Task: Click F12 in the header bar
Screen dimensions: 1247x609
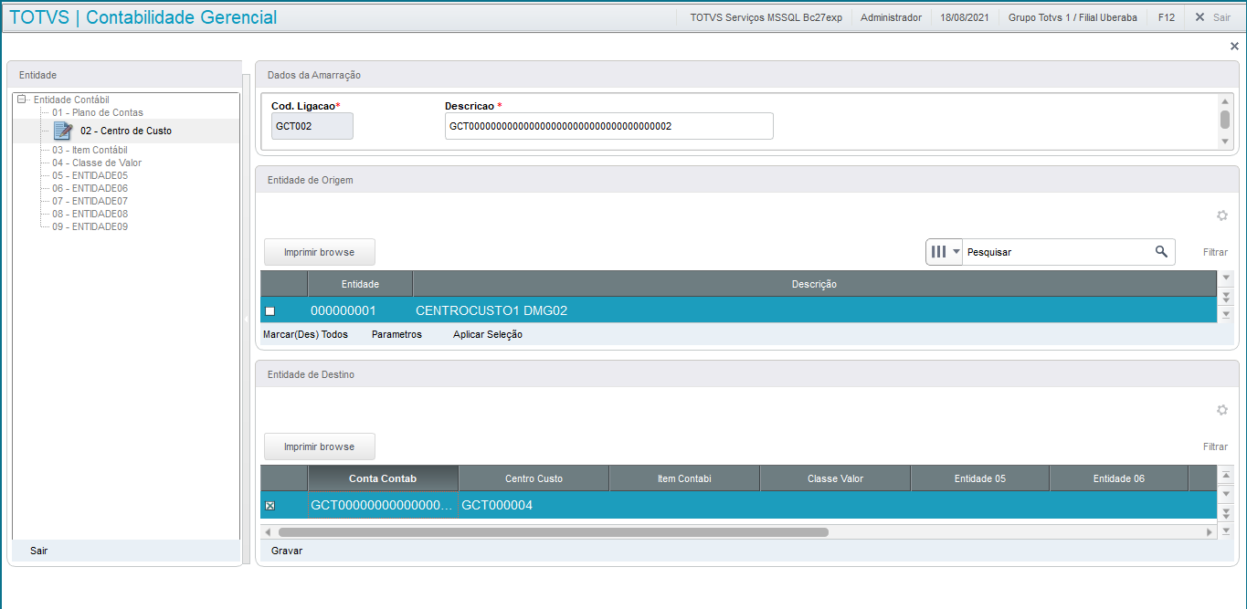Action: (x=1166, y=17)
